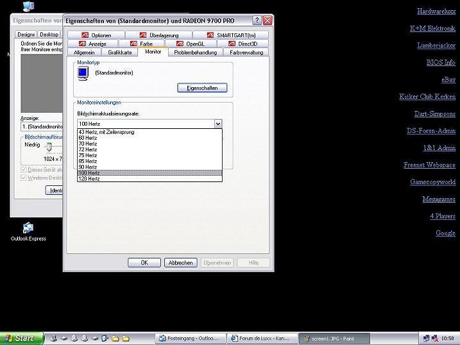Viewport: 460px width, 345px height.
Task: Open the DS-Foren-Admin link
Action: [x=431, y=130]
